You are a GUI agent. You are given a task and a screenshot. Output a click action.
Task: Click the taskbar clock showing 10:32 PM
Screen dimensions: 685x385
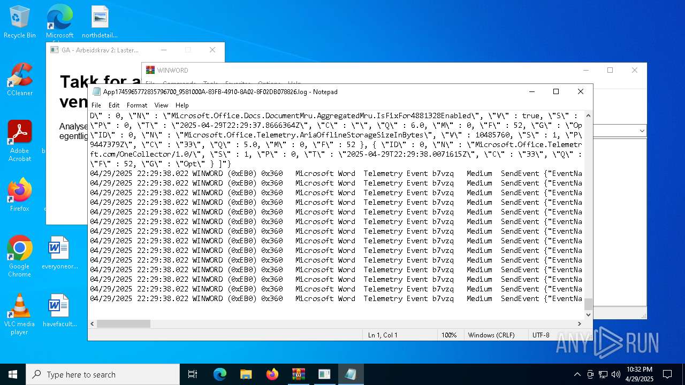tap(640, 374)
